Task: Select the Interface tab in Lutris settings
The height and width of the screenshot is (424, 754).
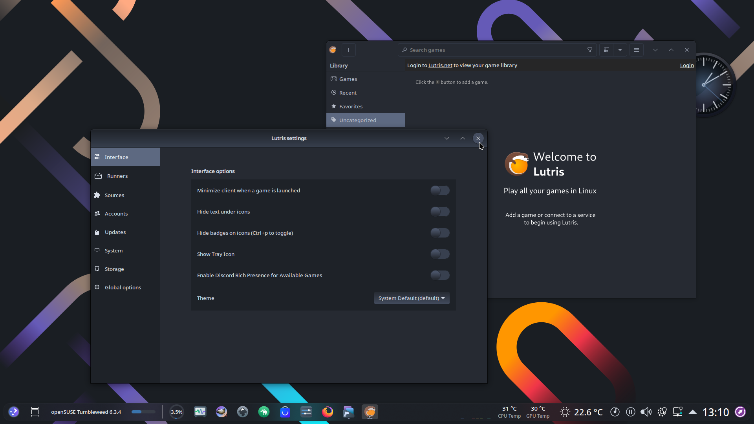Action: coord(125,157)
